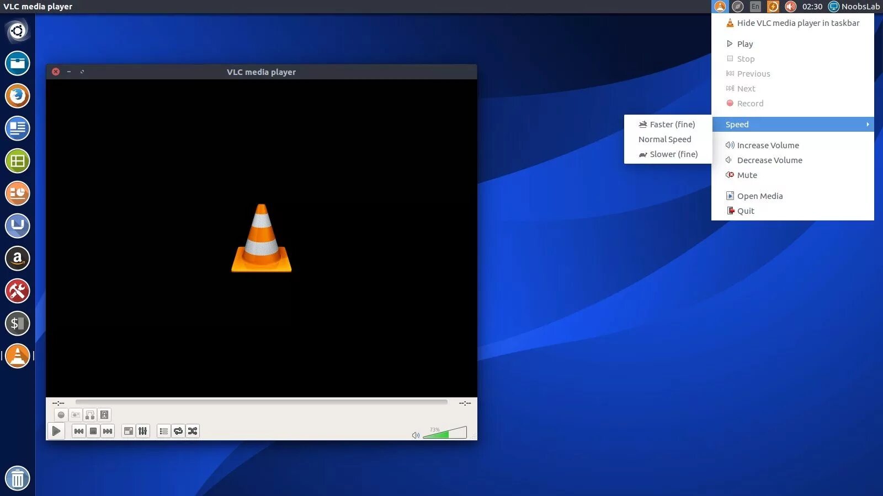Click previous media button in VLC controls
Viewport: 883px width, 496px height.
click(79, 431)
